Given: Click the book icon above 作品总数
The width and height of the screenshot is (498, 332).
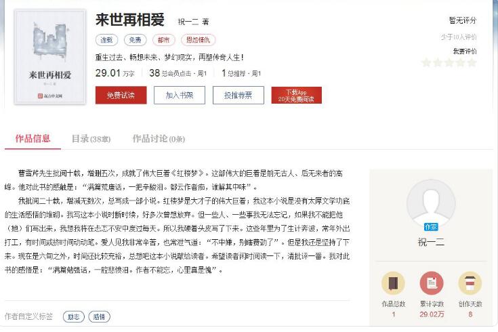Looking at the screenshot, I should coord(393,283).
